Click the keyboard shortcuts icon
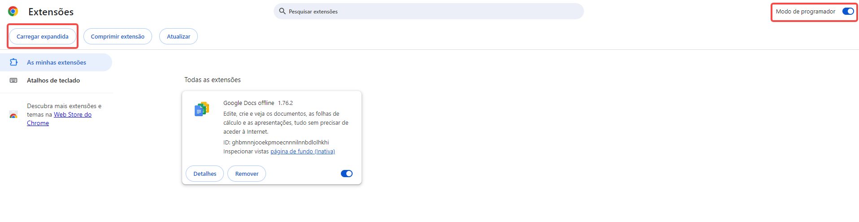This screenshot has width=859, height=222. click(x=13, y=80)
